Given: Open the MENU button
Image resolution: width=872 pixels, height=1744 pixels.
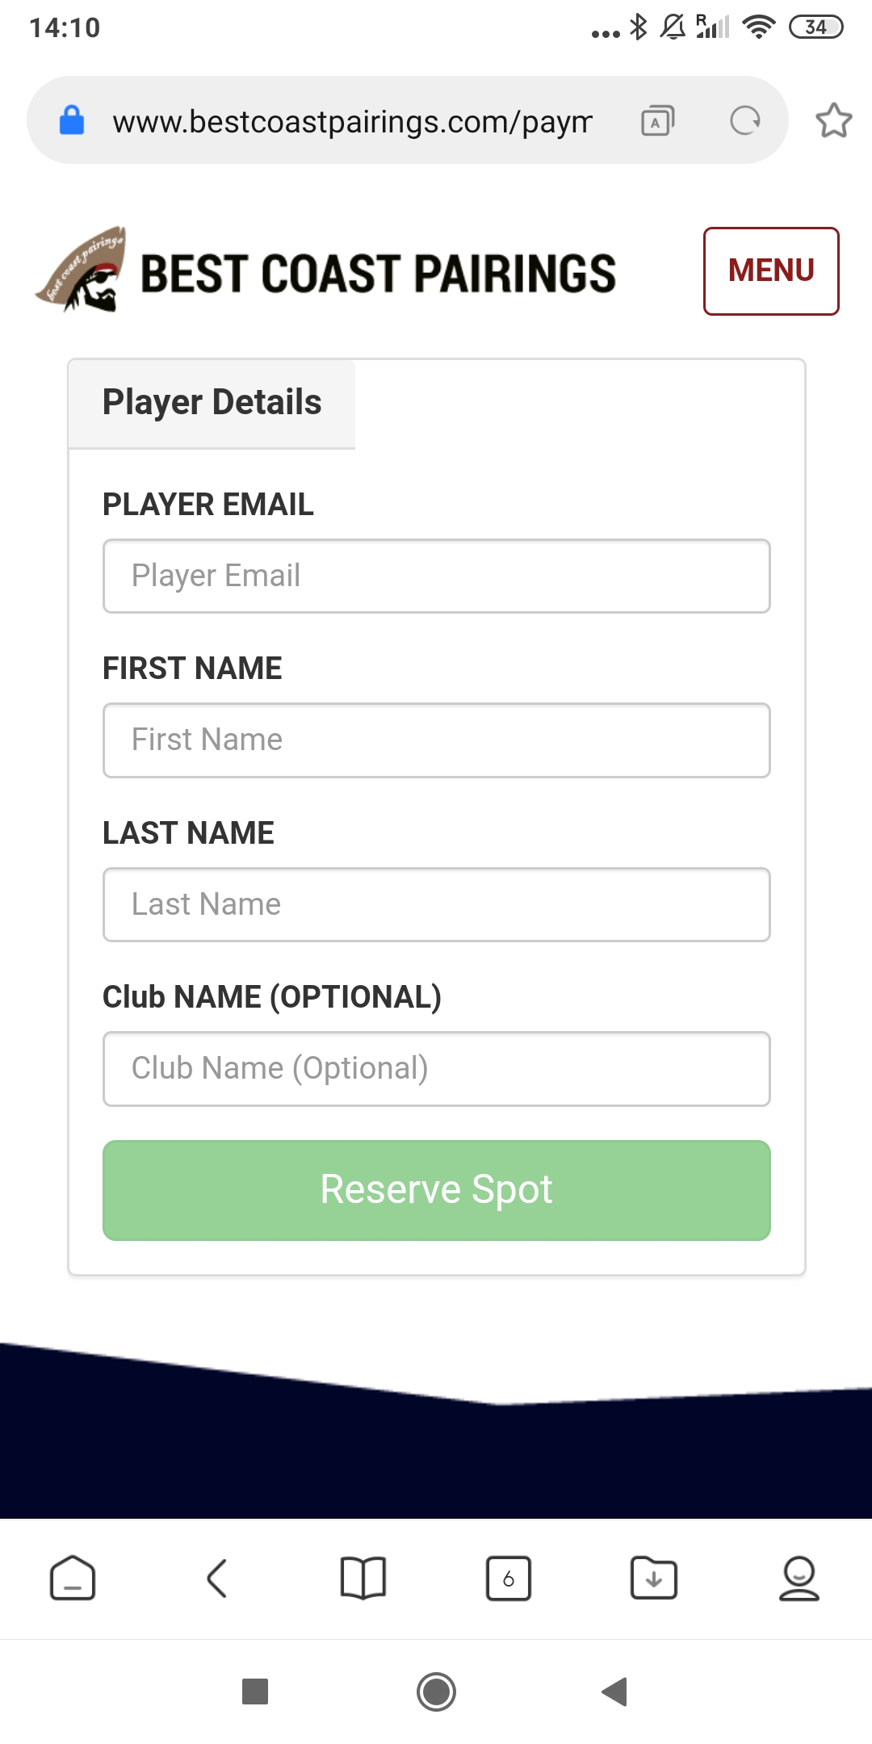Looking at the screenshot, I should pos(771,271).
